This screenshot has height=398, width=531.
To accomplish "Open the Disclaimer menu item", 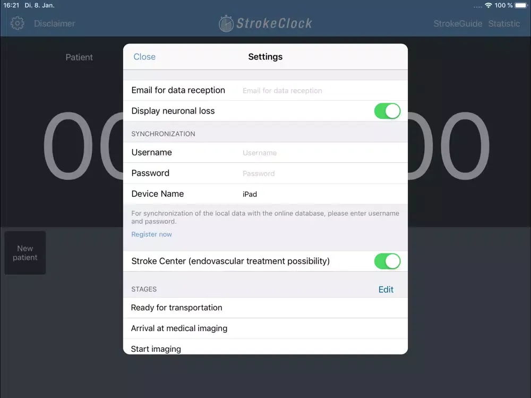I will coord(55,23).
